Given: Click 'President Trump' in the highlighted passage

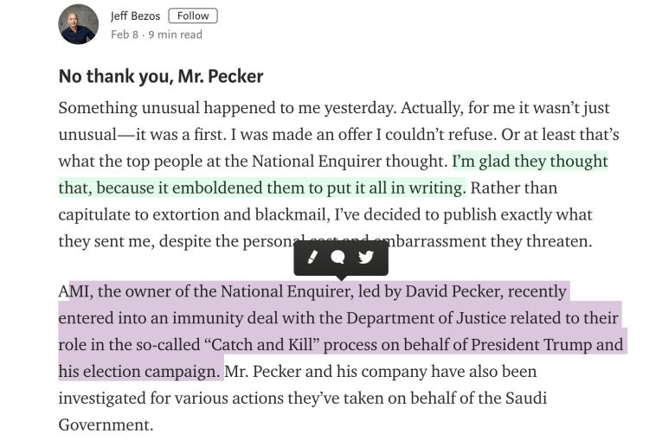Looking at the screenshot, I should [x=531, y=344].
